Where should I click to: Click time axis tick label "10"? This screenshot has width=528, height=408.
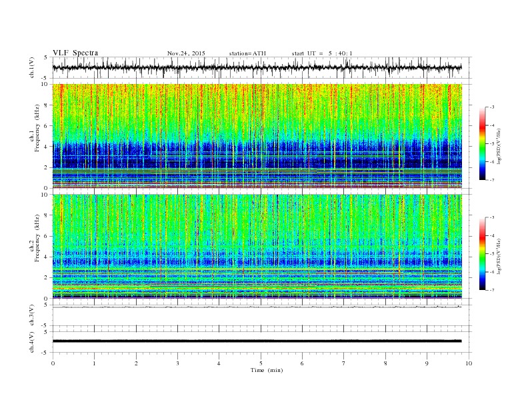click(x=469, y=363)
